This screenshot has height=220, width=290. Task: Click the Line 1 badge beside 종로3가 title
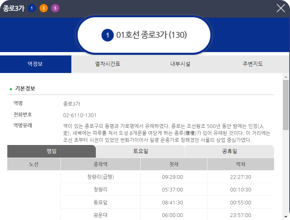point(31,8)
